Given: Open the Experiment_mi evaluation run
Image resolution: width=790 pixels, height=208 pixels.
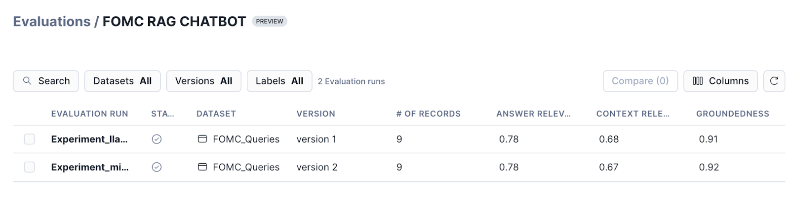Looking at the screenshot, I should coord(90,167).
